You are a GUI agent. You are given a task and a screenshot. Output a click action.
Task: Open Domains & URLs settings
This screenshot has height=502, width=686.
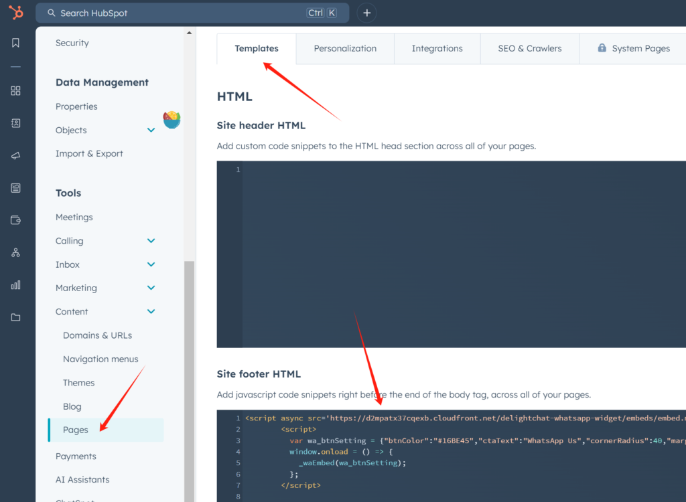tap(97, 335)
